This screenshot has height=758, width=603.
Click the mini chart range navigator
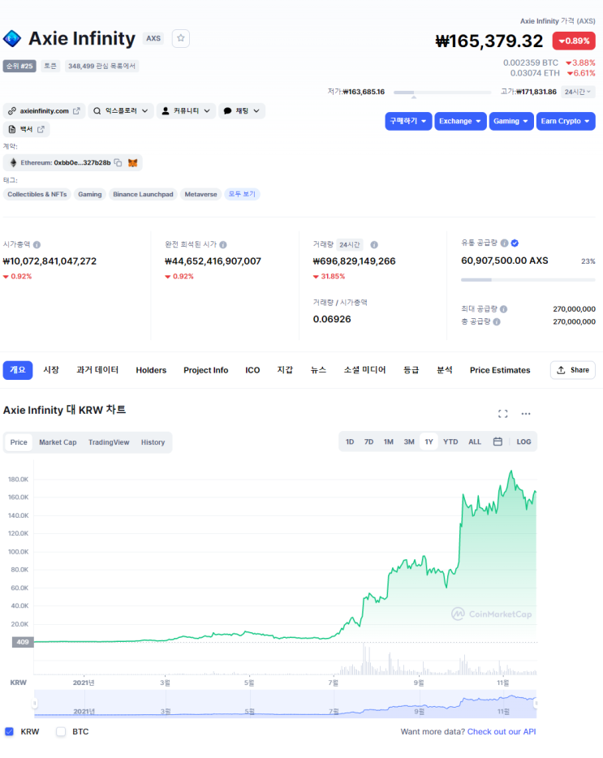coord(286,704)
